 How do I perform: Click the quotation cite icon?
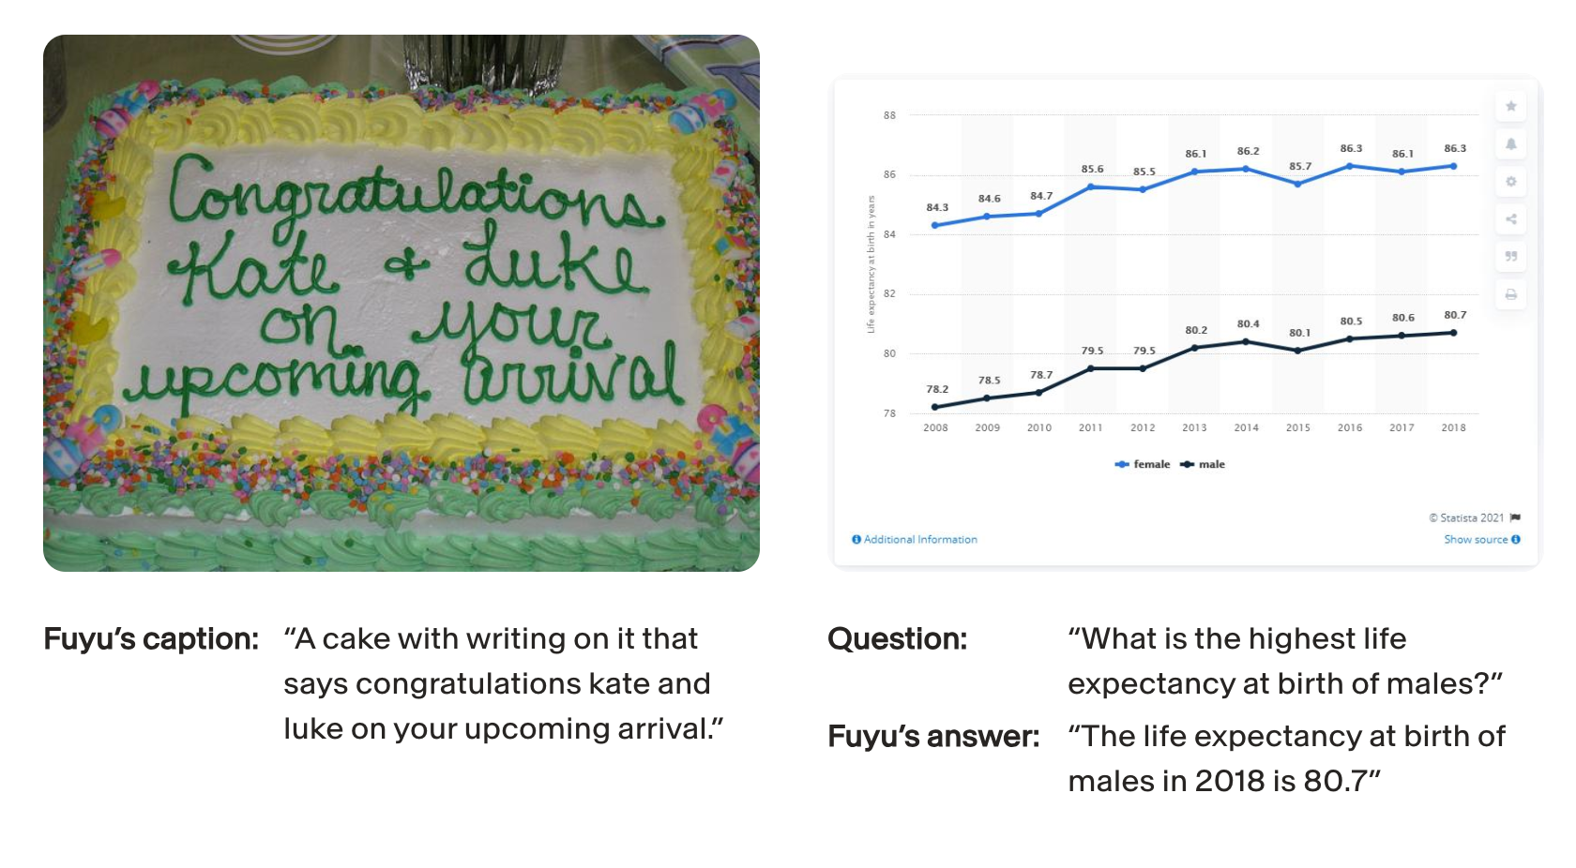1510,256
